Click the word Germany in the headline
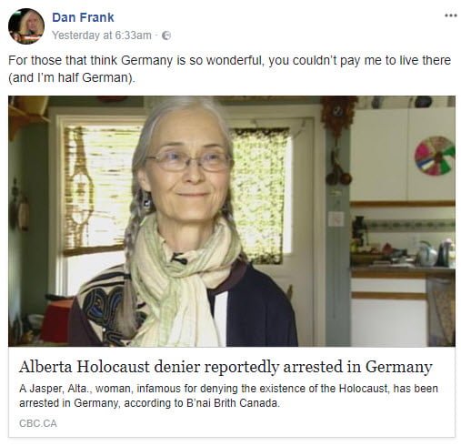This screenshot has height=446, width=461. 398,367
